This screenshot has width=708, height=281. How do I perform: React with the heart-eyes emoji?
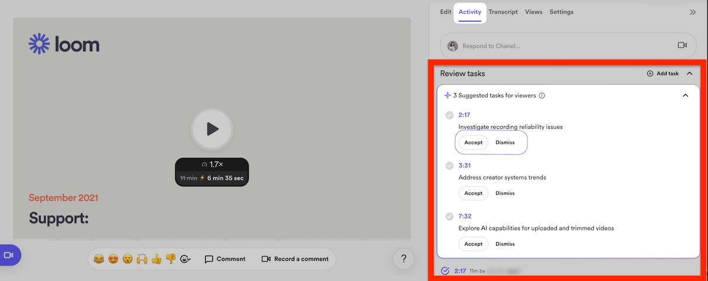[113, 259]
